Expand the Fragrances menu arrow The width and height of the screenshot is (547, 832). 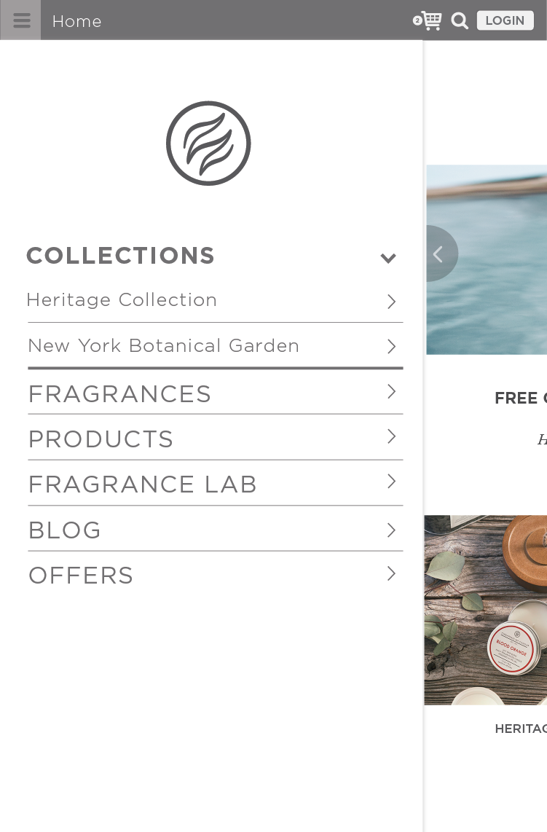392,391
